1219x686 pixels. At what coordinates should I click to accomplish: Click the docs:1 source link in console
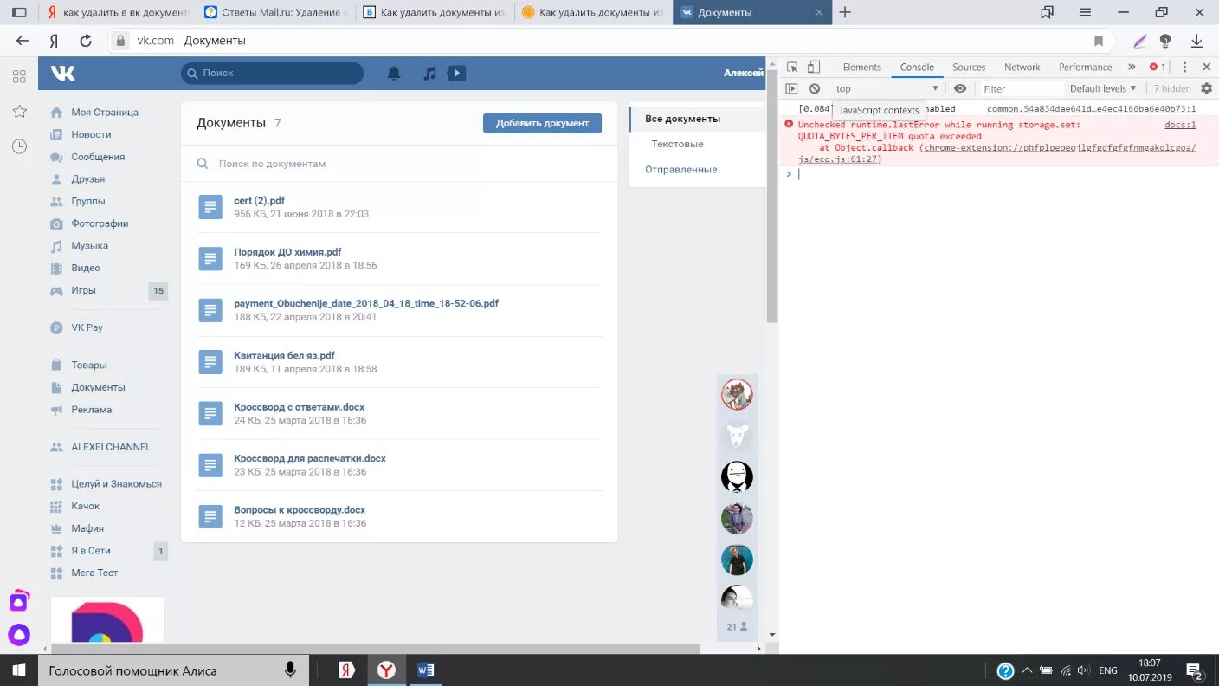coord(1180,125)
